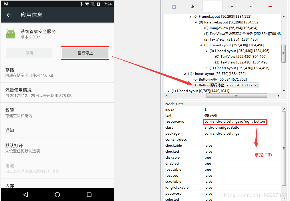Tap the Android back navigation button
Viewport: 290px width, 201px height.
tap(26, 194)
